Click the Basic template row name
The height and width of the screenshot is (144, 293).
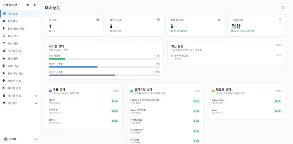[x=214, y=110]
